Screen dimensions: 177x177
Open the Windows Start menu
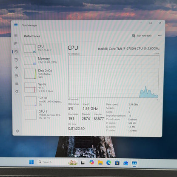click(31, 162)
